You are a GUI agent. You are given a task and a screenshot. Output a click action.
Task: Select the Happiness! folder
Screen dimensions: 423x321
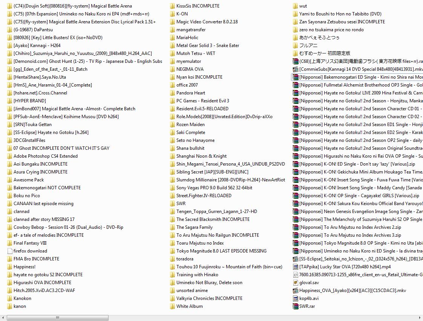click(25, 266)
